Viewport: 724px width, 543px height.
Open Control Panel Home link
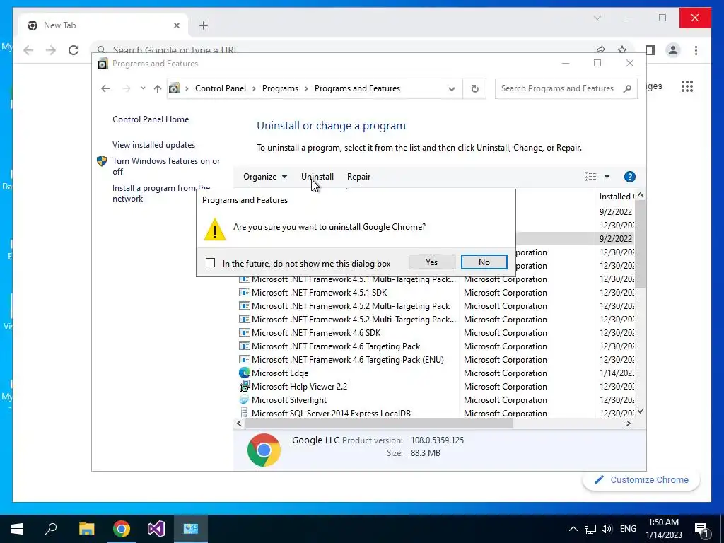point(151,119)
